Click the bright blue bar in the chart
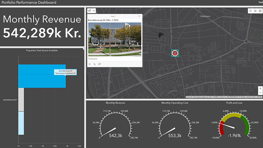This screenshot has height=148, width=263. coord(42,76)
